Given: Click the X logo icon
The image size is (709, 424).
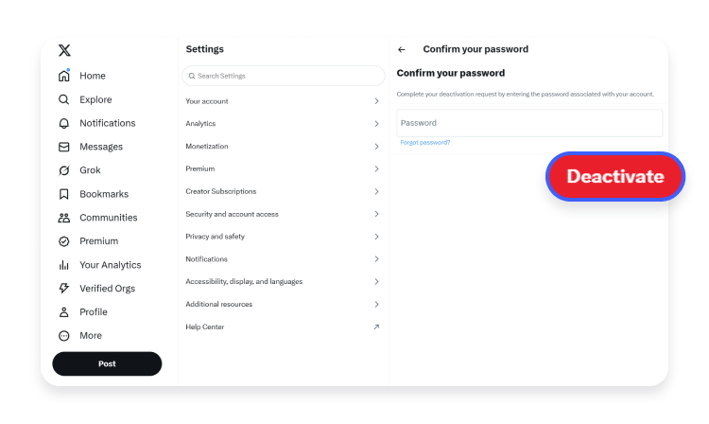Looking at the screenshot, I should coord(64,51).
